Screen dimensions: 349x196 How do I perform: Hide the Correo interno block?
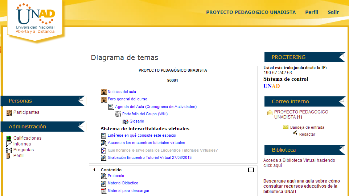point(342,99)
